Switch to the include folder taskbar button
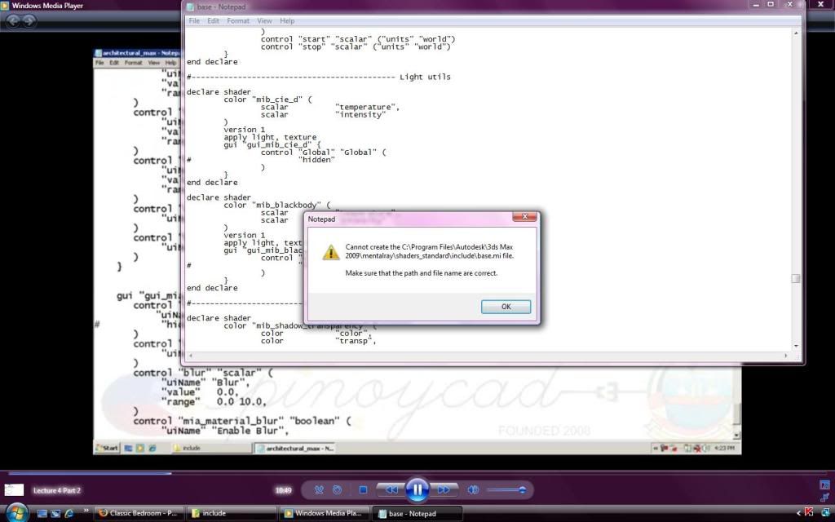 pyautogui.click(x=232, y=514)
